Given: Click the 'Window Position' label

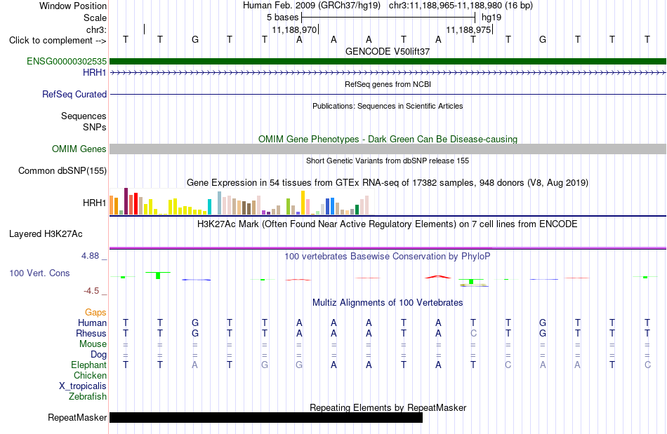Looking at the screenshot, I should (x=73, y=6).
